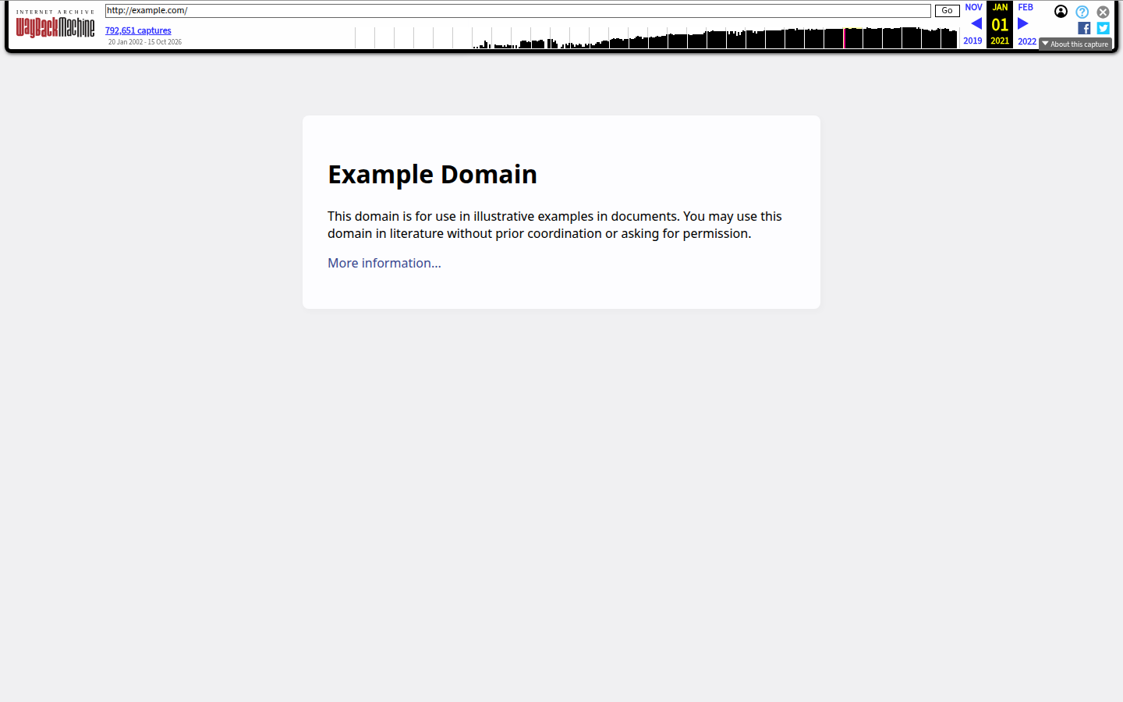Select year 2019 capture
1123x702 pixels.
coord(972,41)
